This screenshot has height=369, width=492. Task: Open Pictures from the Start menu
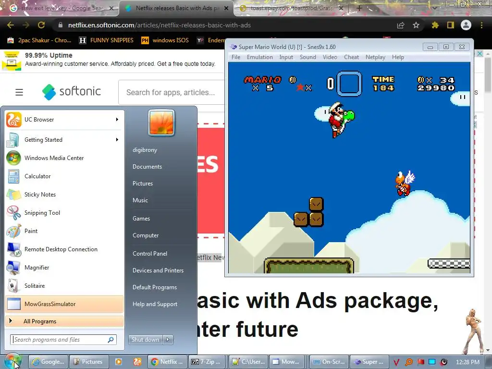(142, 184)
